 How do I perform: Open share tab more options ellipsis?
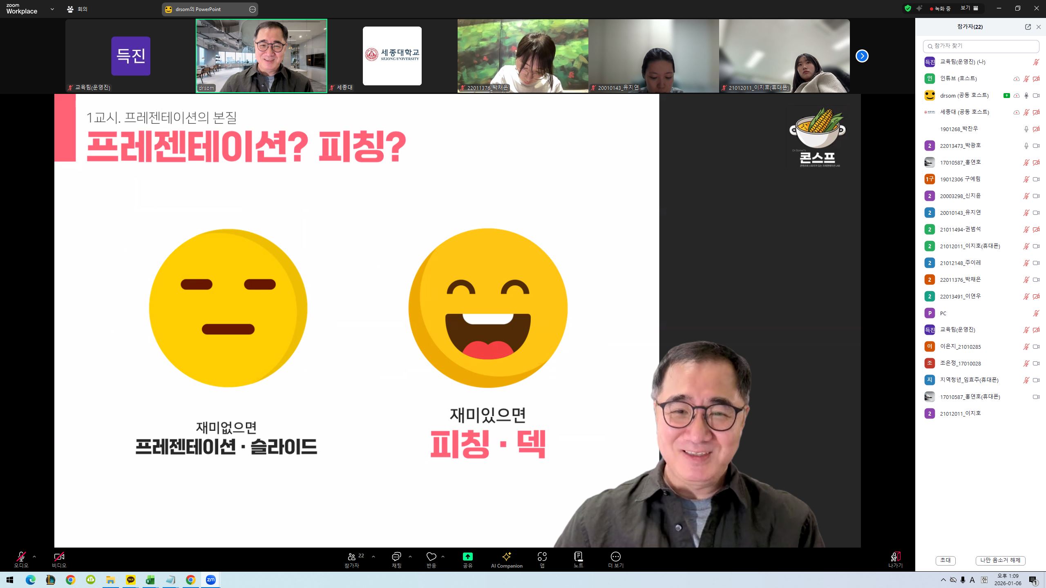[x=253, y=9]
